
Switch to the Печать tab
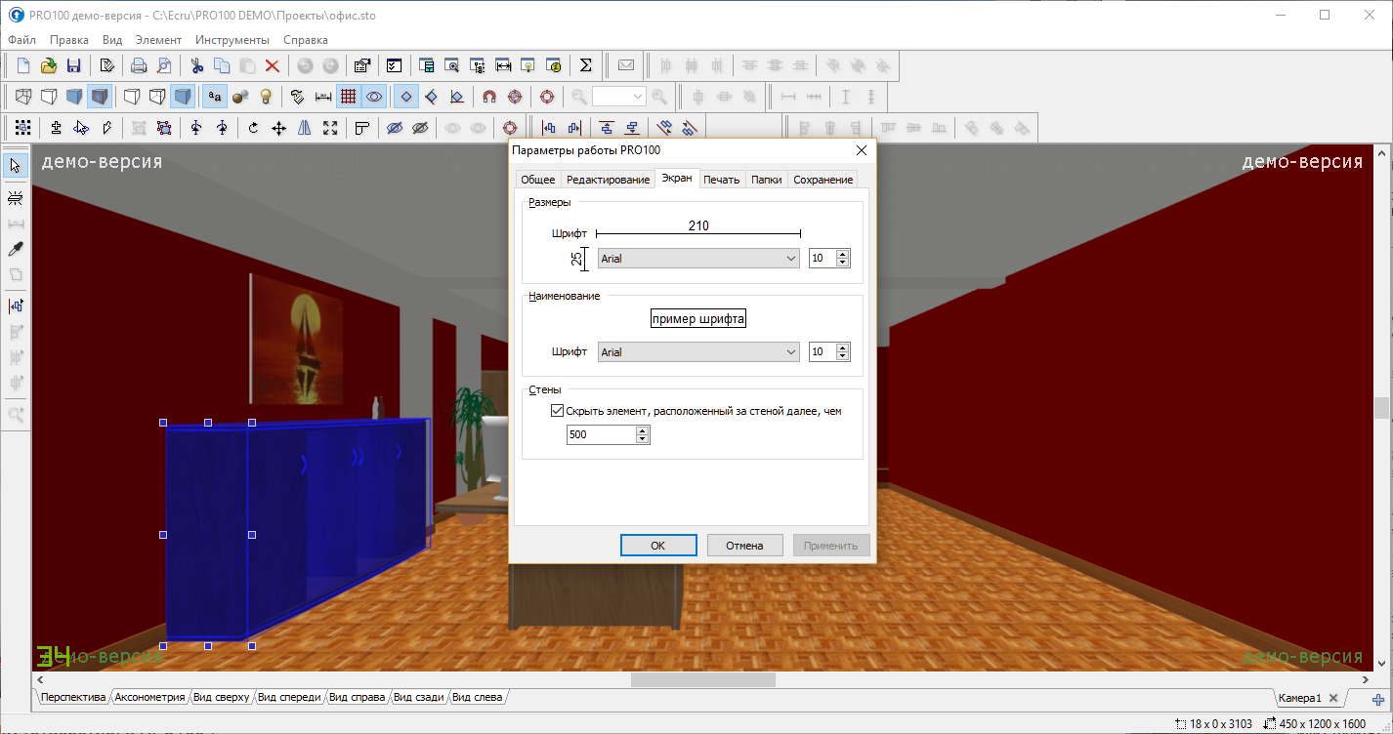[721, 180]
